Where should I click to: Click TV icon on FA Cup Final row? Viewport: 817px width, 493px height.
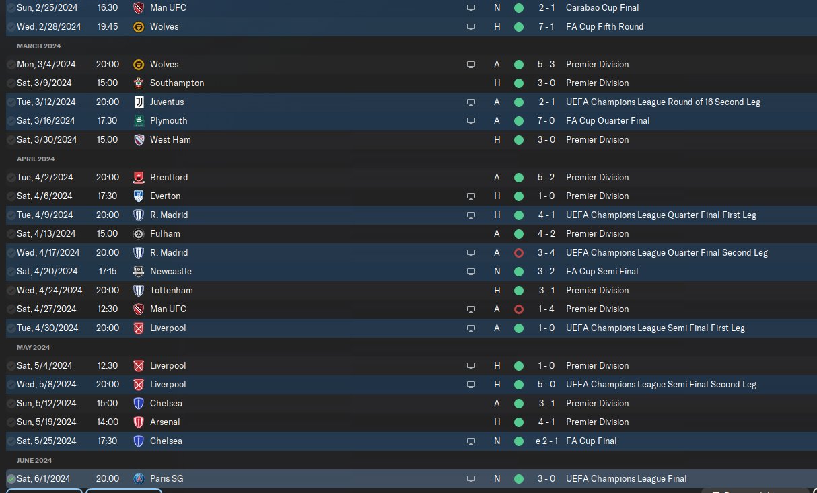pyautogui.click(x=471, y=441)
